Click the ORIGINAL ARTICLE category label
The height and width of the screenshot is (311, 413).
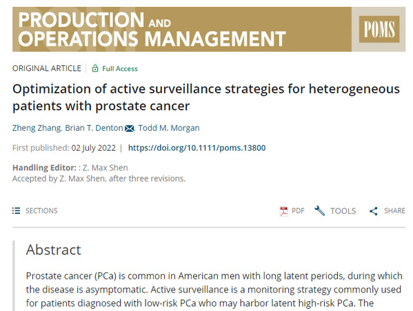click(x=47, y=68)
